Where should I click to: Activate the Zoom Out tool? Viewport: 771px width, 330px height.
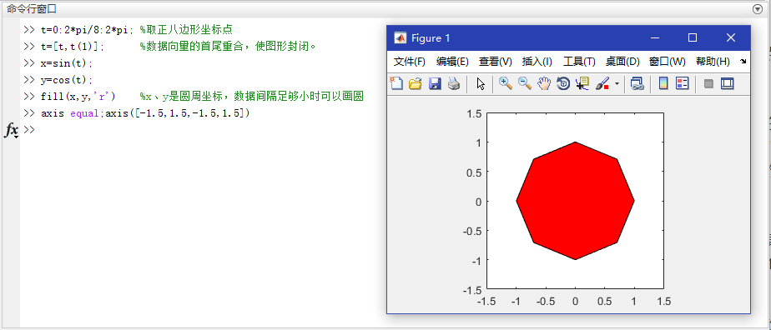(525, 83)
